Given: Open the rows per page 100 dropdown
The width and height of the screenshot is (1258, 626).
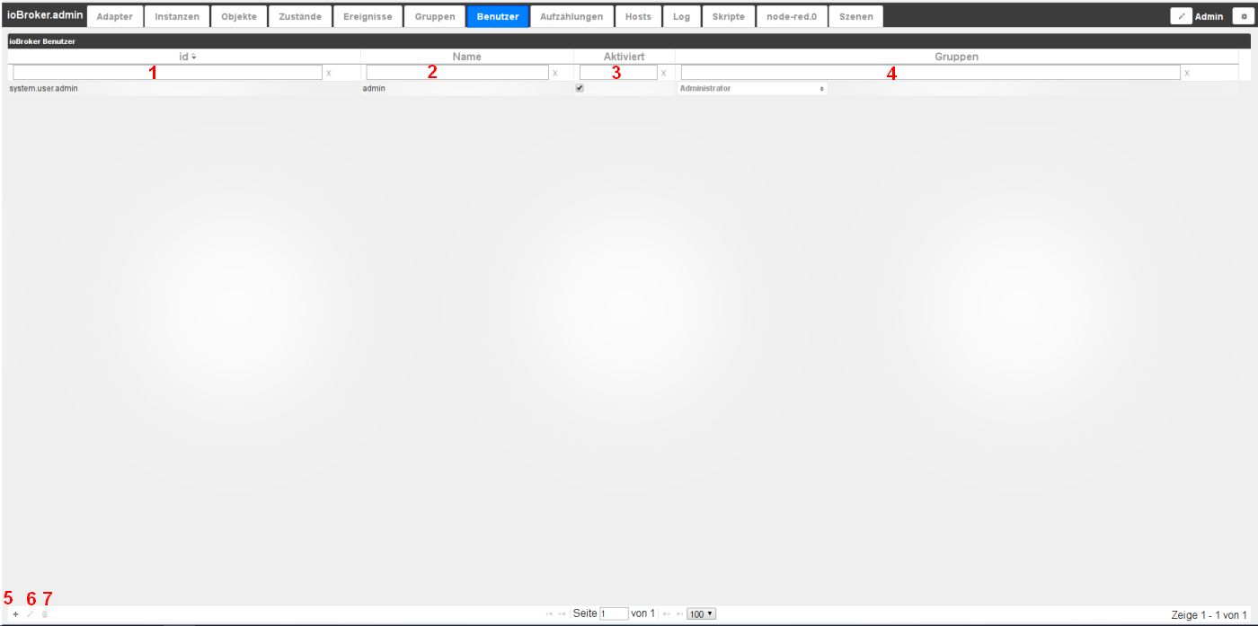Looking at the screenshot, I should [x=701, y=614].
